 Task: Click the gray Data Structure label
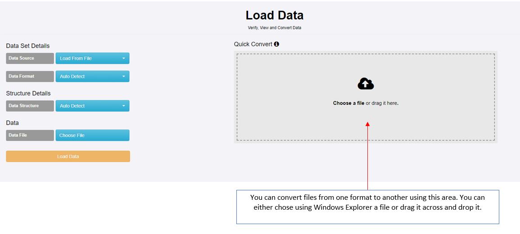click(x=30, y=106)
